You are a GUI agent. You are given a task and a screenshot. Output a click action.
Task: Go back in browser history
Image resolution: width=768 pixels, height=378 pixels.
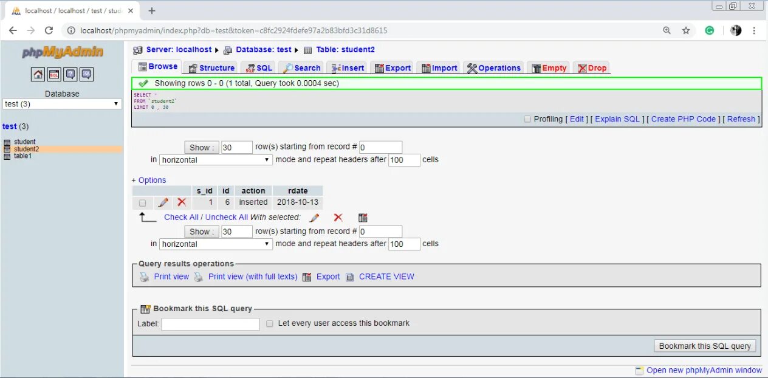13,30
